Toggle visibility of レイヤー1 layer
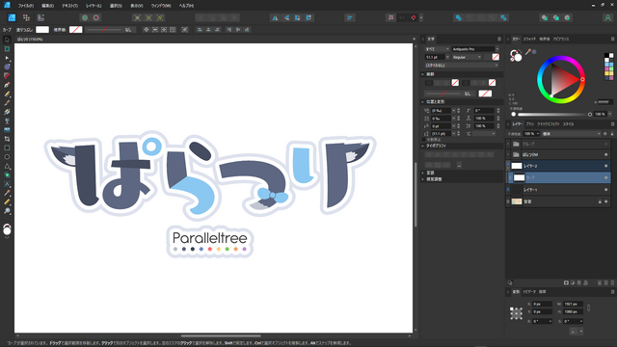The height and width of the screenshot is (347, 617). point(606,190)
